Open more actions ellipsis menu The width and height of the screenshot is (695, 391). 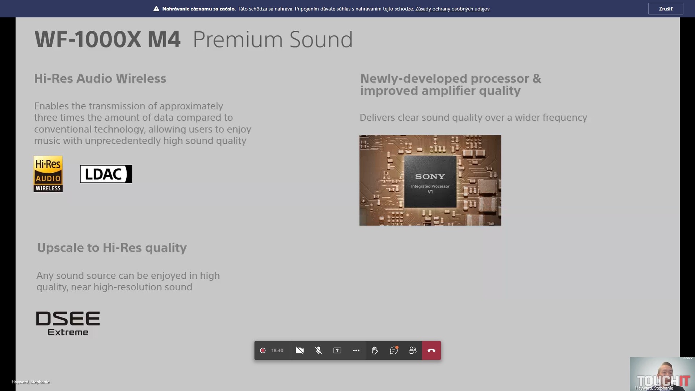[356, 350]
